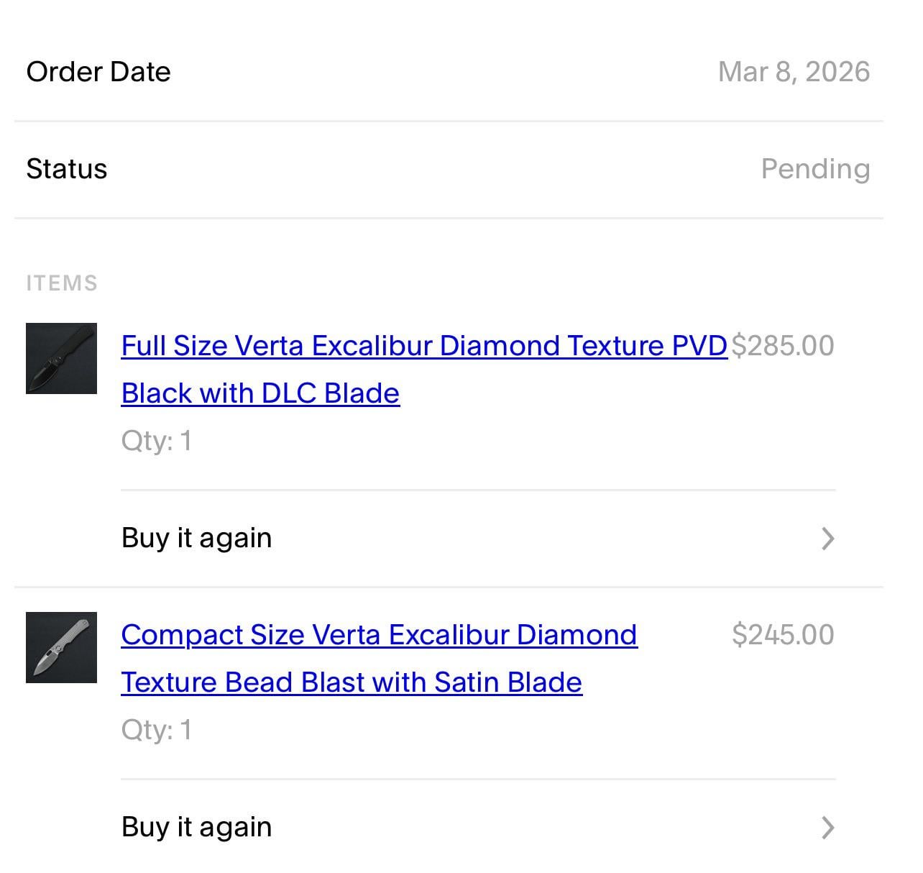Expand chevron beside Compact knife's Buy it again
The height and width of the screenshot is (873, 923).
(827, 828)
